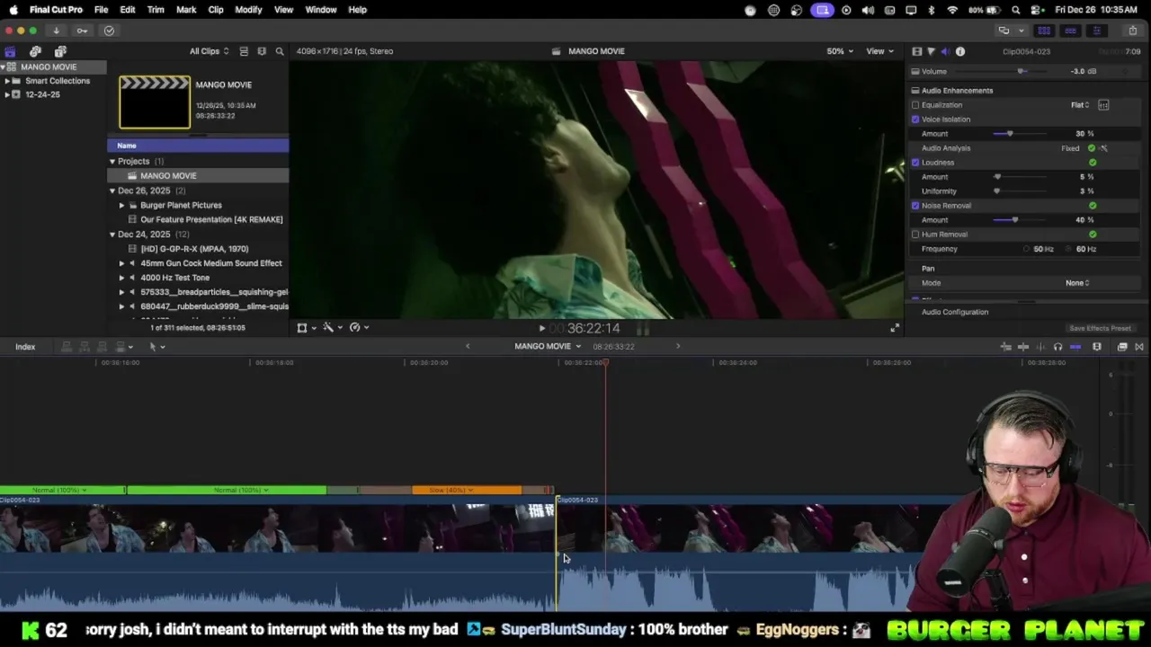The height and width of the screenshot is (647, 1151).
Task: Open the select tool dropdown in timeline
Action: [156, 347]
